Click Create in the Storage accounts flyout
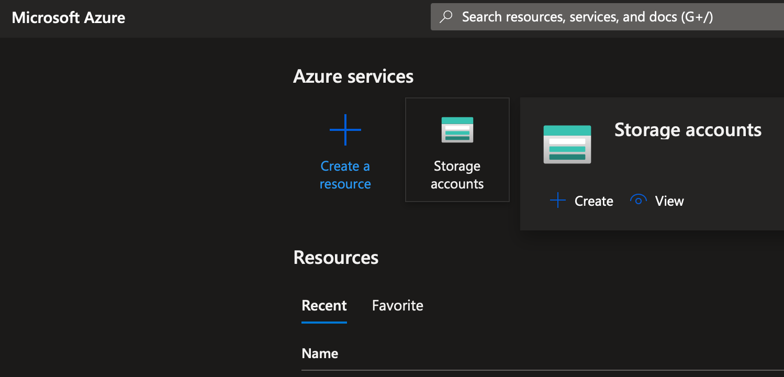Screen dimensions: 784x377 click(593, 201)
